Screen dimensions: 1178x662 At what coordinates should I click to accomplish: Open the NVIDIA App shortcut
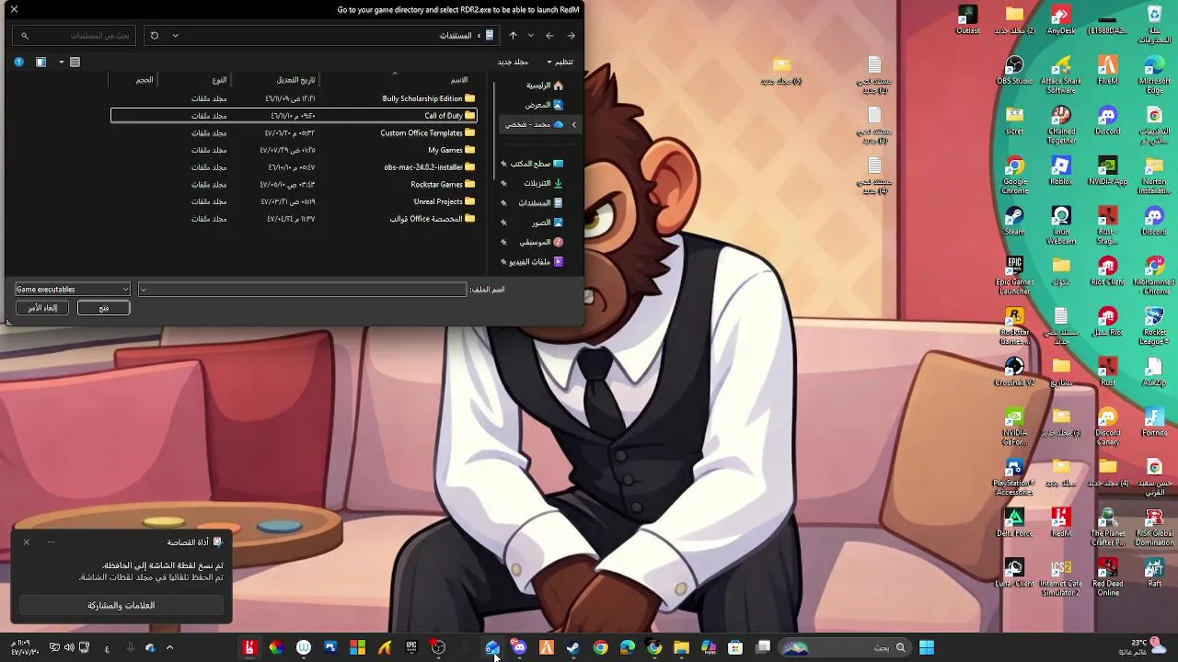1108,171
